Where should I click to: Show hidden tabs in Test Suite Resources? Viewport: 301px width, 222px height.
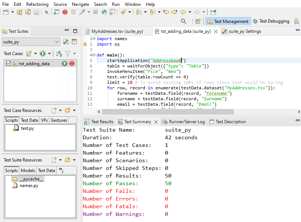tap(61, 171)
